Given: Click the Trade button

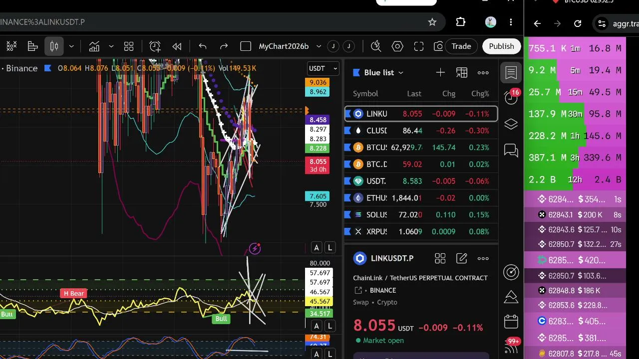Looking at the screenshot, I should coord(461,46).
